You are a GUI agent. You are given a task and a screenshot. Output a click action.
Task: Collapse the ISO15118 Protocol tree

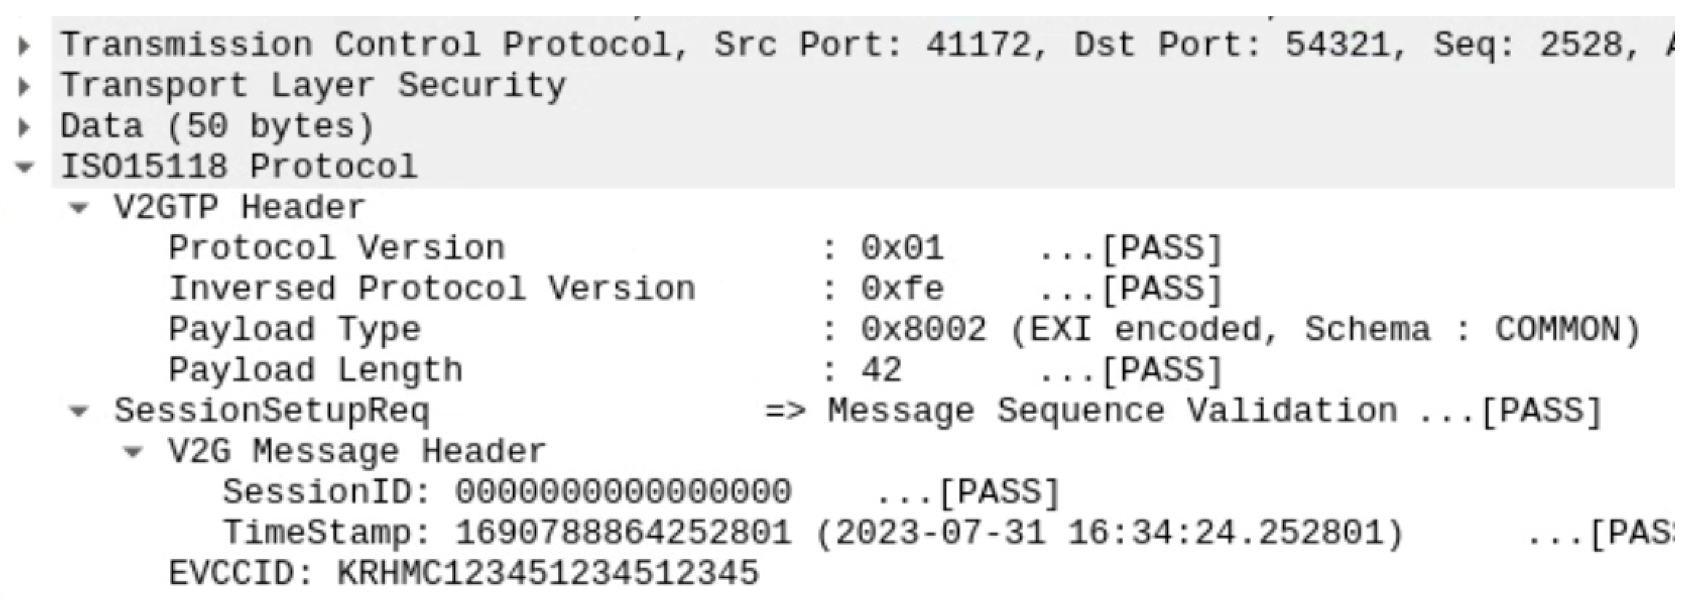coord(25,167)
